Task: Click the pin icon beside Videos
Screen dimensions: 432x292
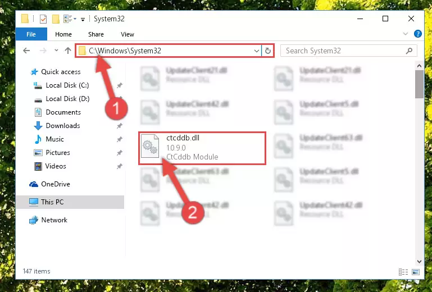Action: pos(119,166)
